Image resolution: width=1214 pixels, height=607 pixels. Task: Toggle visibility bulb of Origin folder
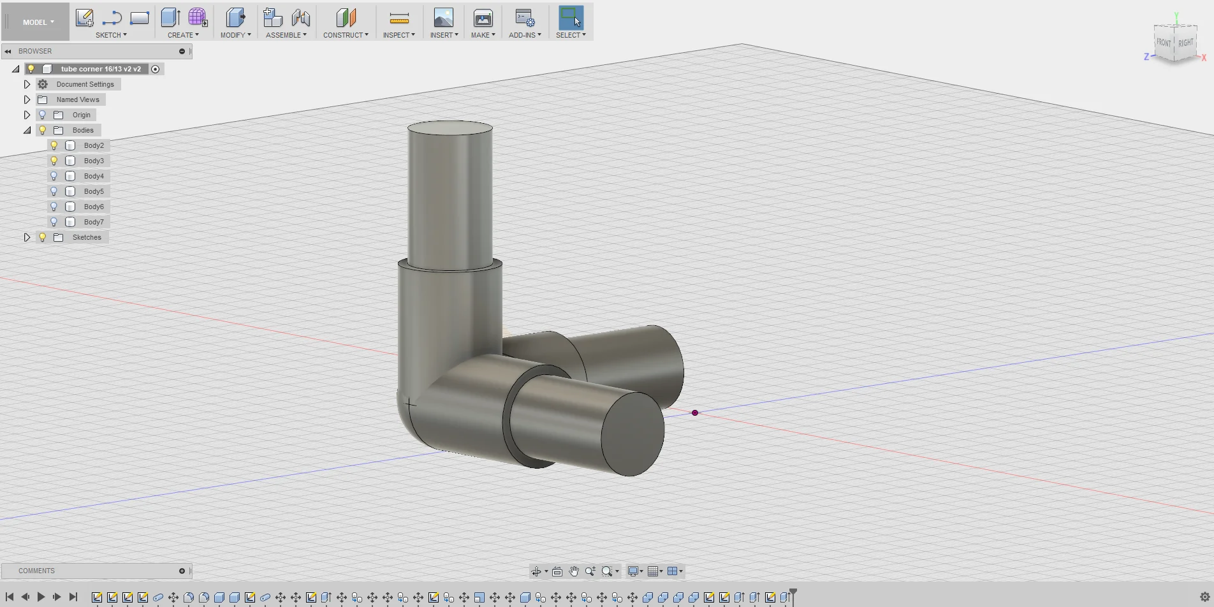(43, 115)
